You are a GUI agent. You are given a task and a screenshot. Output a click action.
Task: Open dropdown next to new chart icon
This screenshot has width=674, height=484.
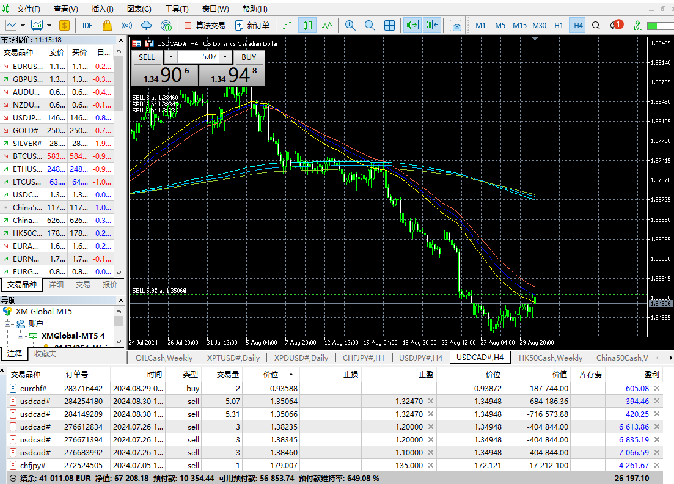click(x=23, y=25)
